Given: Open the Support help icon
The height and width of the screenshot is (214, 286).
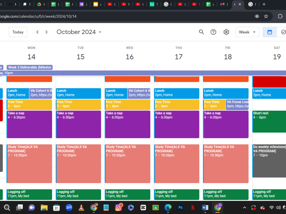Looking at the screenshot, I should [x=213, y=32].
